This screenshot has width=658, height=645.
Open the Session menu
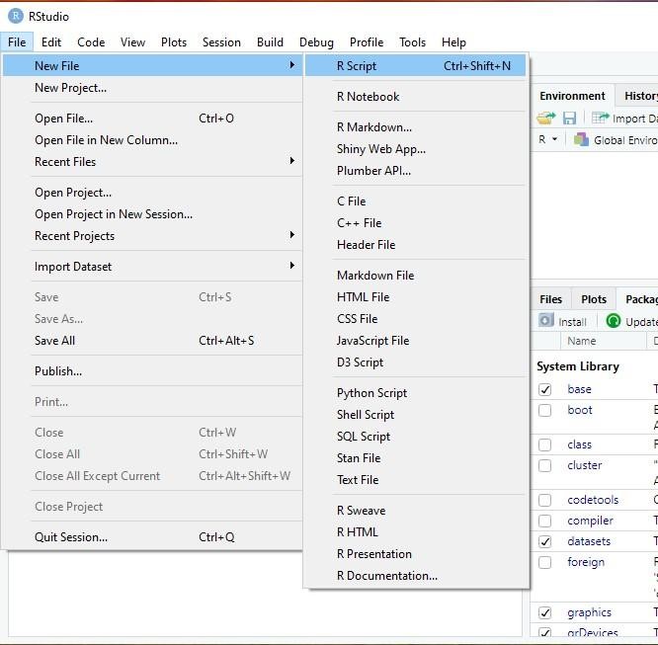coord(221,42)
